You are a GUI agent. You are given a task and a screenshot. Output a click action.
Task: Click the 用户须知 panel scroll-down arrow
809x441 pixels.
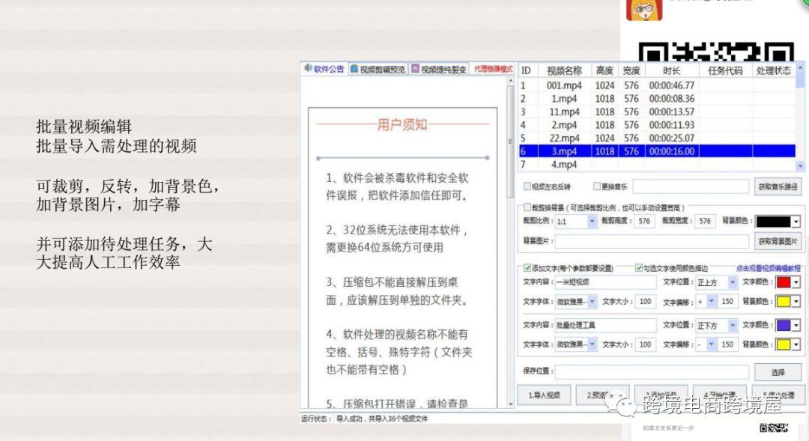click(511, 404)
